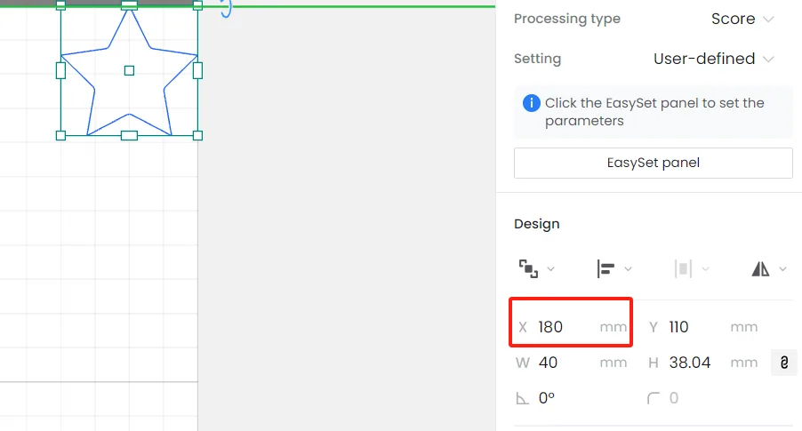Image resolution: width=802 pixels, height=431 pixels.
Task: Expand the align options dropdown arrow
Action: pos(628,269)
